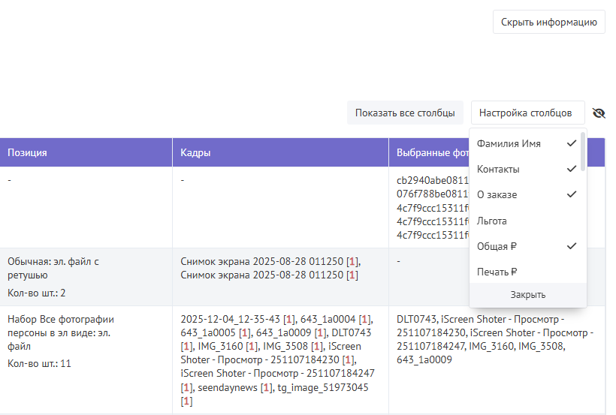Disable the Контакты column option

coord(526,169)
